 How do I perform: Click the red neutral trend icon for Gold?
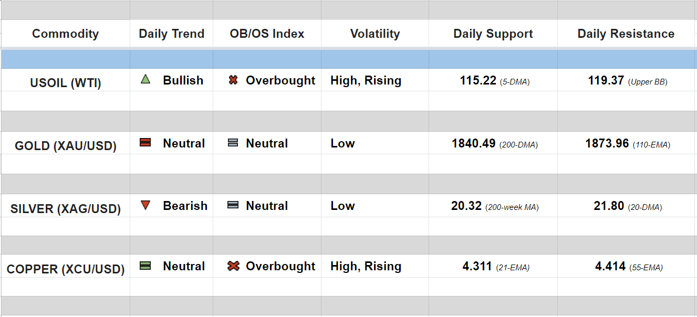(x=145, y=143)
